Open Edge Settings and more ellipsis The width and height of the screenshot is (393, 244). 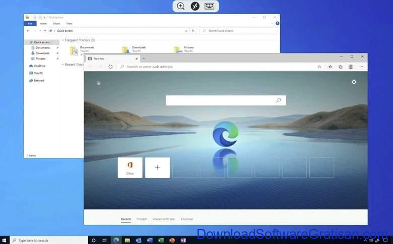pyautogui.click(x=361, y=67)
